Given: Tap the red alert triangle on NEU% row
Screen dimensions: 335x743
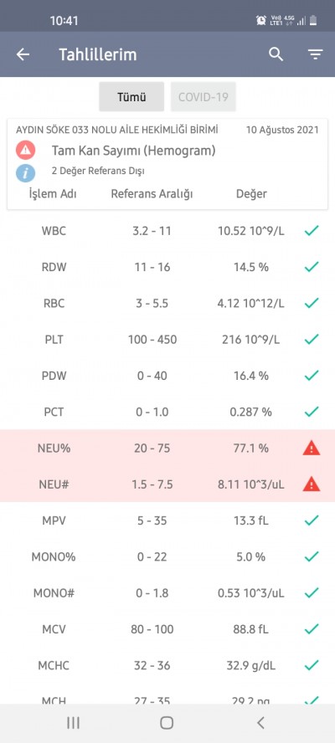Looking at the screenshot, I should coord(312,448).
